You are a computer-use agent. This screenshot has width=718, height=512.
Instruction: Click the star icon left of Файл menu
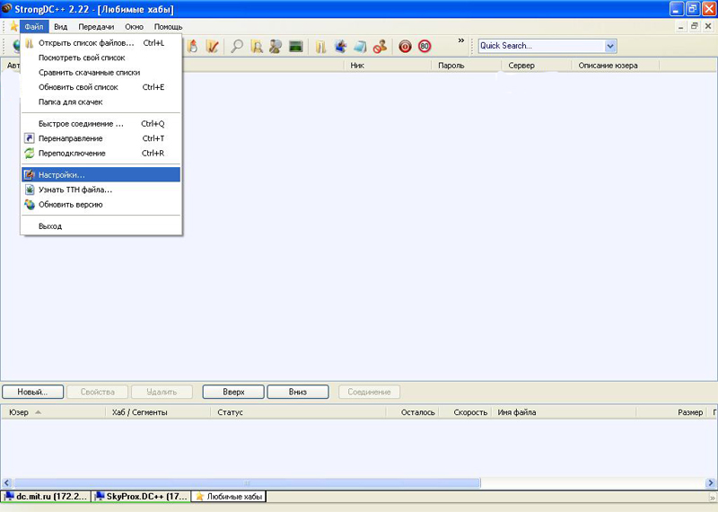(13, 27)
